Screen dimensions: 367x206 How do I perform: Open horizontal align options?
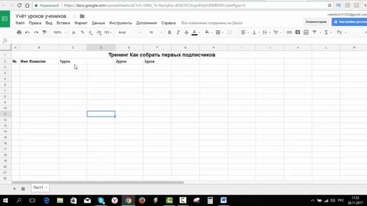pyautogui.click(x=243, y=33)
